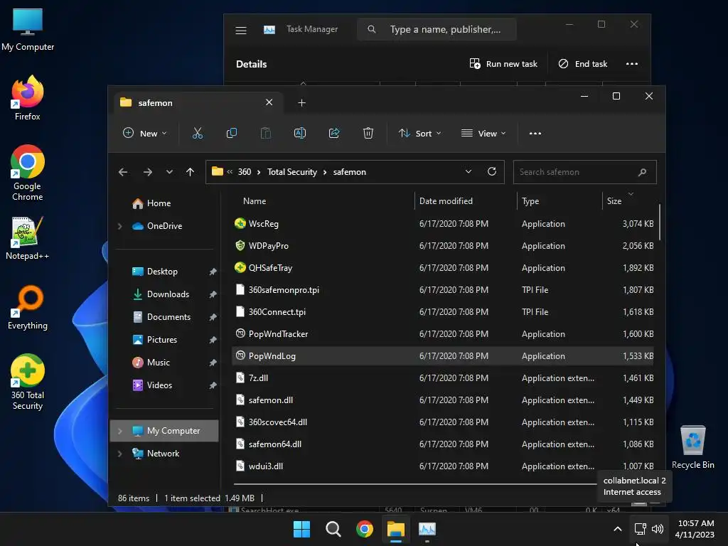Click the Cut scissors icon in Explorer toolbar
This screenshot has width=728, height=546.
pos(198,133)
